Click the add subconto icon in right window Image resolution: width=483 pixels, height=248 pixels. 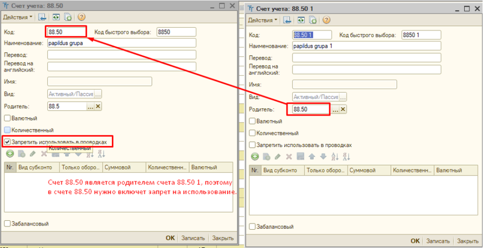[255, 157]
